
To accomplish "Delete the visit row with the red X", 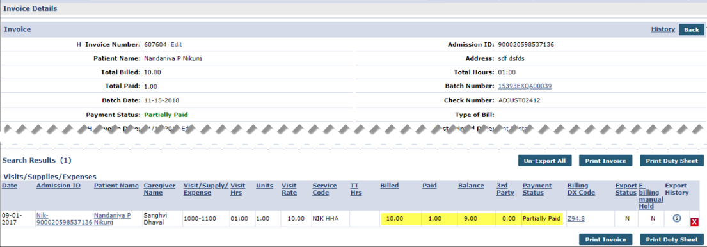I will point(694,221).
